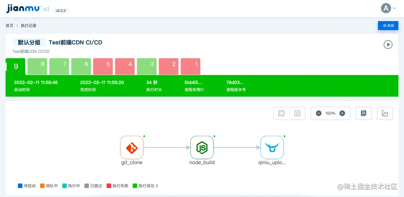Select execution record tab 6
404x197 pixels.
81,67
